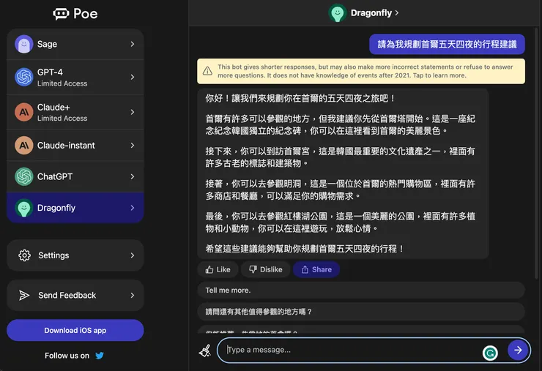Dislike the Dragonfly response
The image size is (542, 371).
(266, 269)
